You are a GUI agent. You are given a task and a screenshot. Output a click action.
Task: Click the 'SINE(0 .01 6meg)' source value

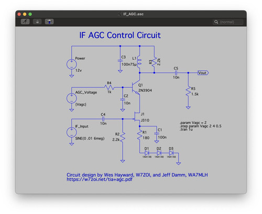pos(90,138)
